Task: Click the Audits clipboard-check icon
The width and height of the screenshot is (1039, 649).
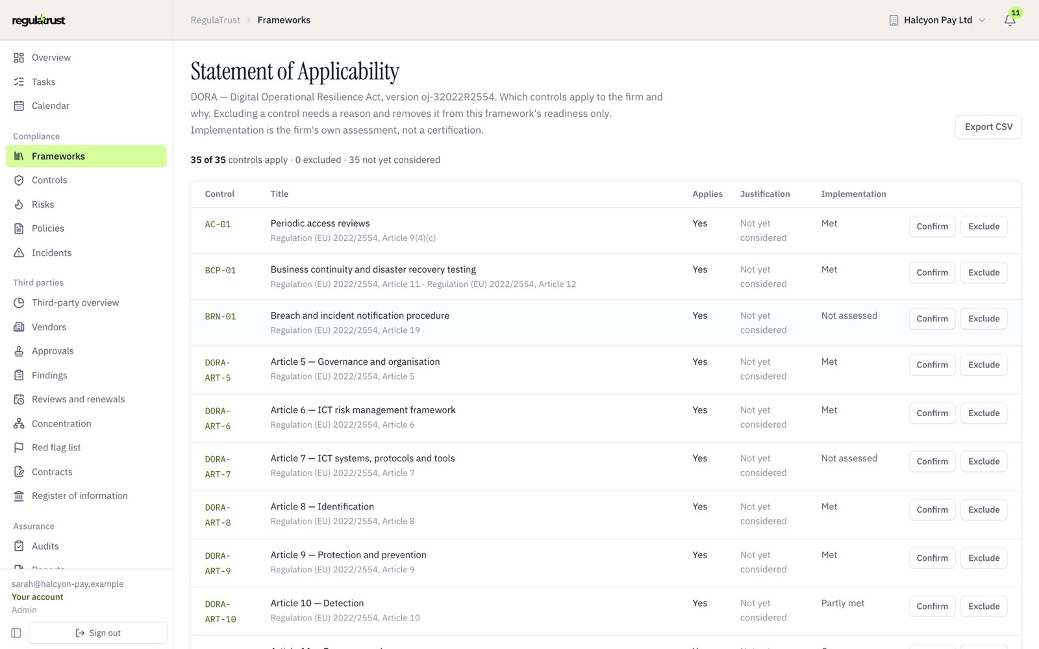Action: pos(19,546)
